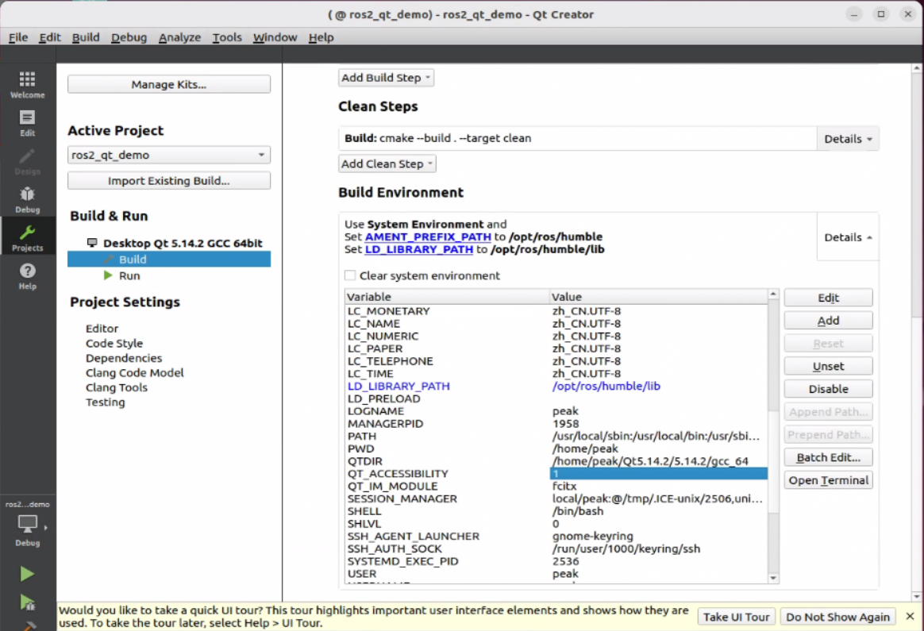This screenshot has width=924, height=631.
Task: Open the Tools menu
Action: pos(228,37)
